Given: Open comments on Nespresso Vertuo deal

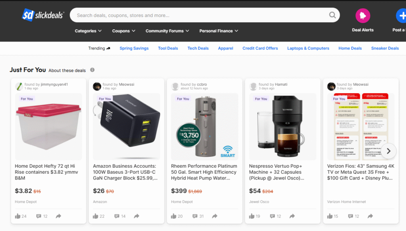Looking at the screenshot, I should [272, 216].
